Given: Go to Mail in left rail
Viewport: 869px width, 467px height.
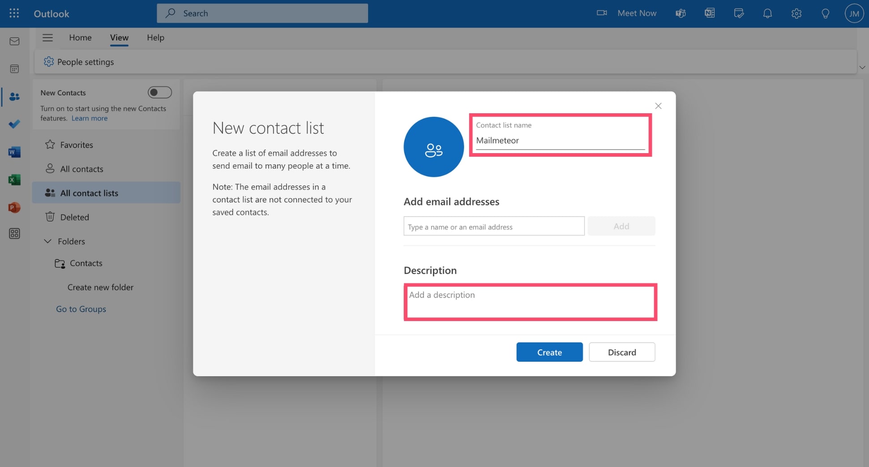Looking at the screenshot, I should pos(14,41).
